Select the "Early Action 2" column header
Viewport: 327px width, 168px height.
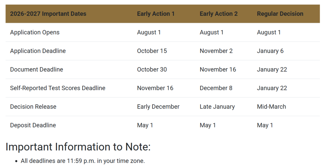coord(219,14)
